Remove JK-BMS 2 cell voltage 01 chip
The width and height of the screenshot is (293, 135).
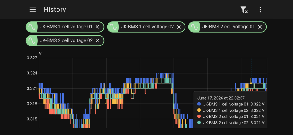260,27
